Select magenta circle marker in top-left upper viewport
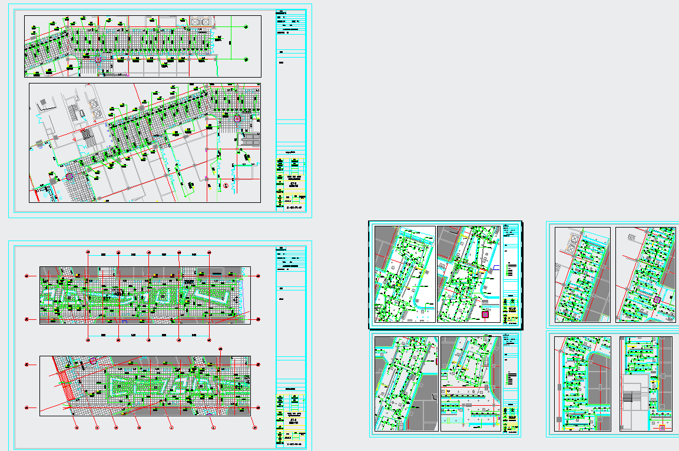 click(99, 59)
